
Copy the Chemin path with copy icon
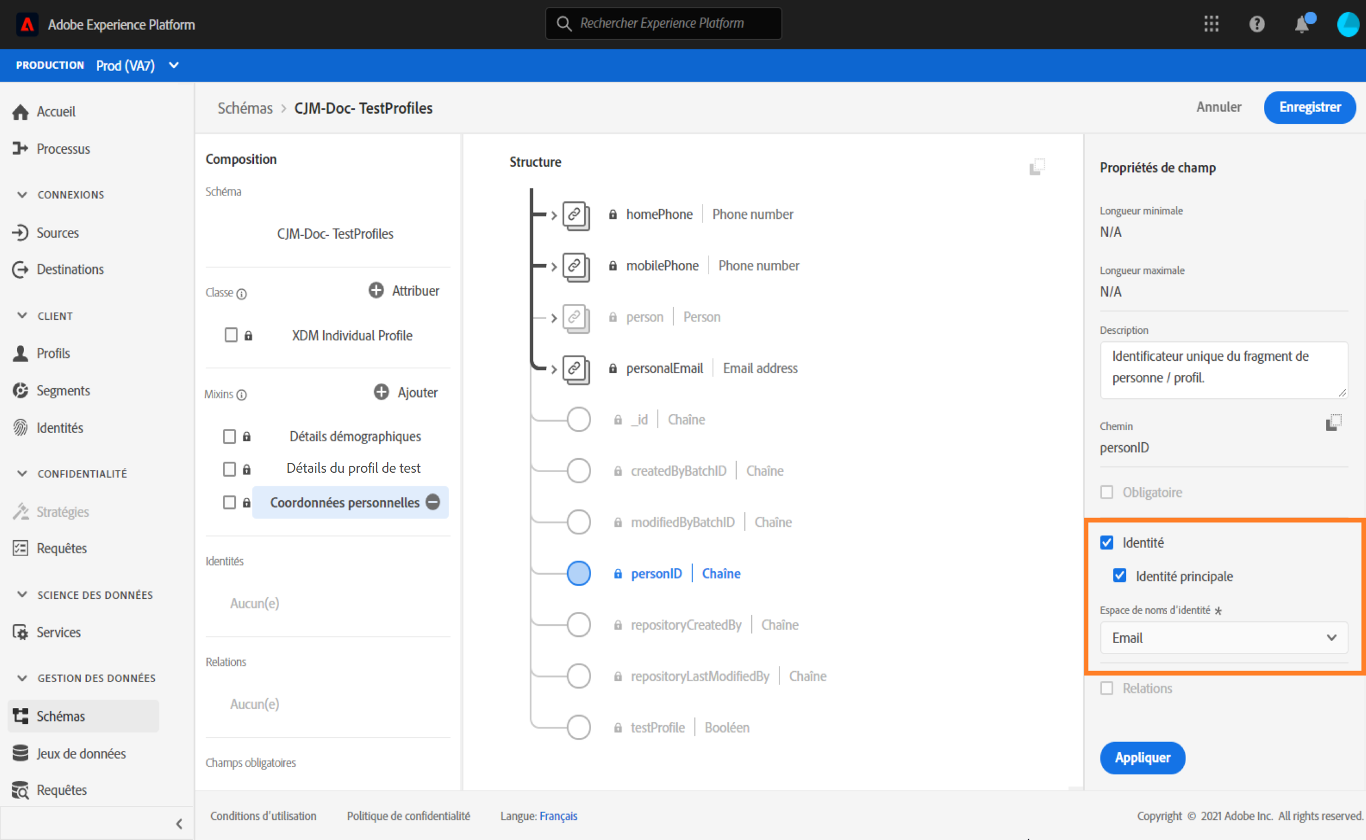(x=1333, y=423)
